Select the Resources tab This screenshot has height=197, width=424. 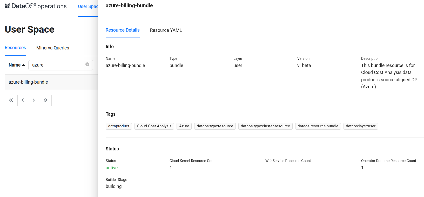[x=15, y=48]
